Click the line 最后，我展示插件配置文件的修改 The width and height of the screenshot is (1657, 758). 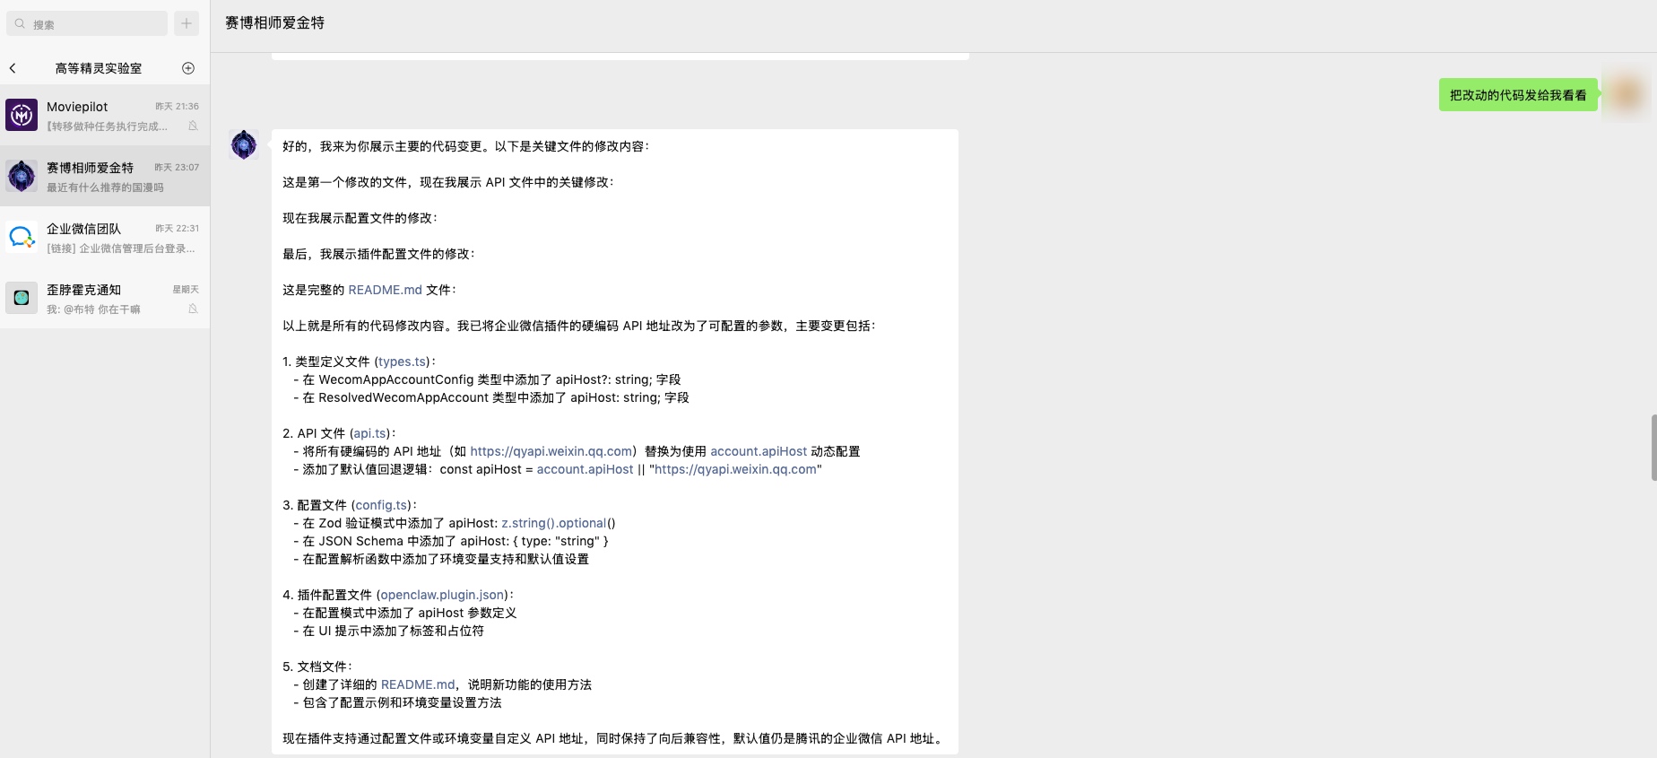point(378,254)
